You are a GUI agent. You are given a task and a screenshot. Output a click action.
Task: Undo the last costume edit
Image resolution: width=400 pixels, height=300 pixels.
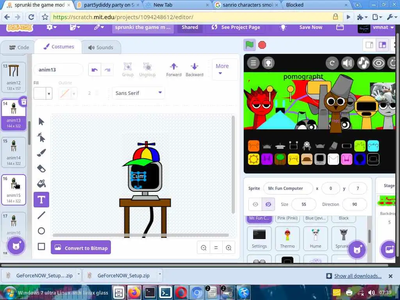(95, 70)
